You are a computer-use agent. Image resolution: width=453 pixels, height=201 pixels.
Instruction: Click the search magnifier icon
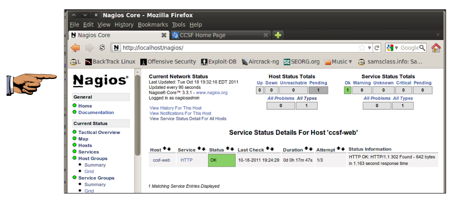[422, 48]
